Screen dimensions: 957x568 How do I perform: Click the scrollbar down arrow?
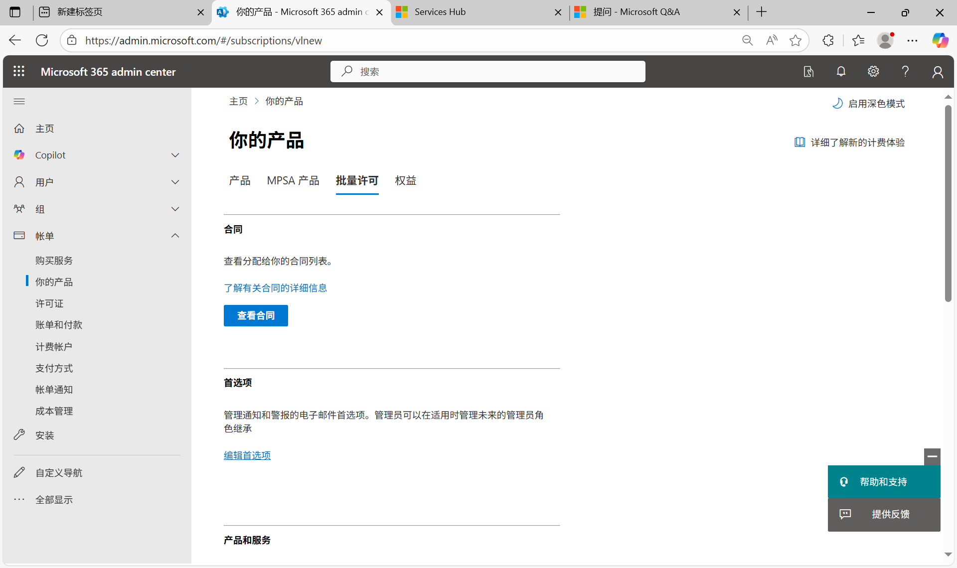948,555
